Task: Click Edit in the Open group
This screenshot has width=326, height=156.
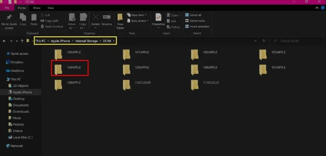Action: pos(172,21)
